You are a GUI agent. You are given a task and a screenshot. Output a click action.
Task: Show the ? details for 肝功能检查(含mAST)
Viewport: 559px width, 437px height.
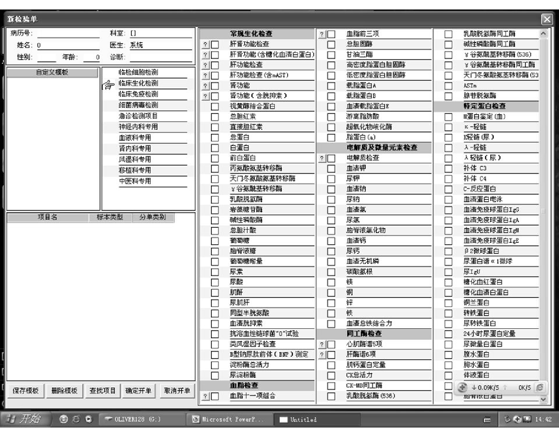(x=205, y=76)
